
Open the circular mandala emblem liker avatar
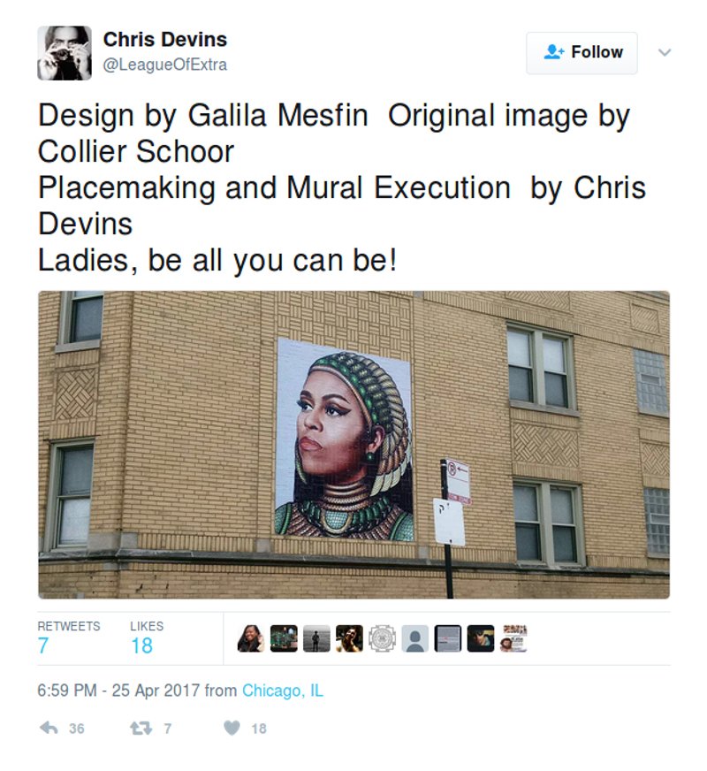pyautogui.click(x=382, y=638)
